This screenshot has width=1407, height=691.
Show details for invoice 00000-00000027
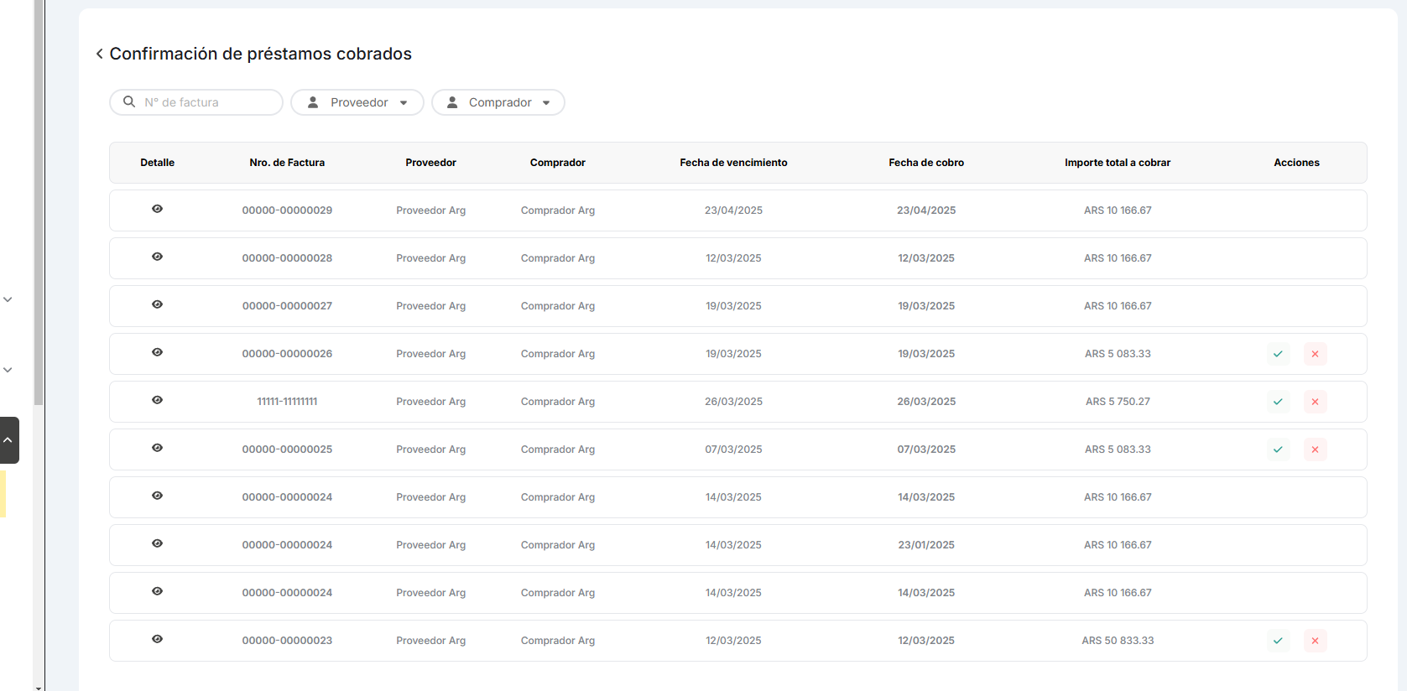point(157,304)
